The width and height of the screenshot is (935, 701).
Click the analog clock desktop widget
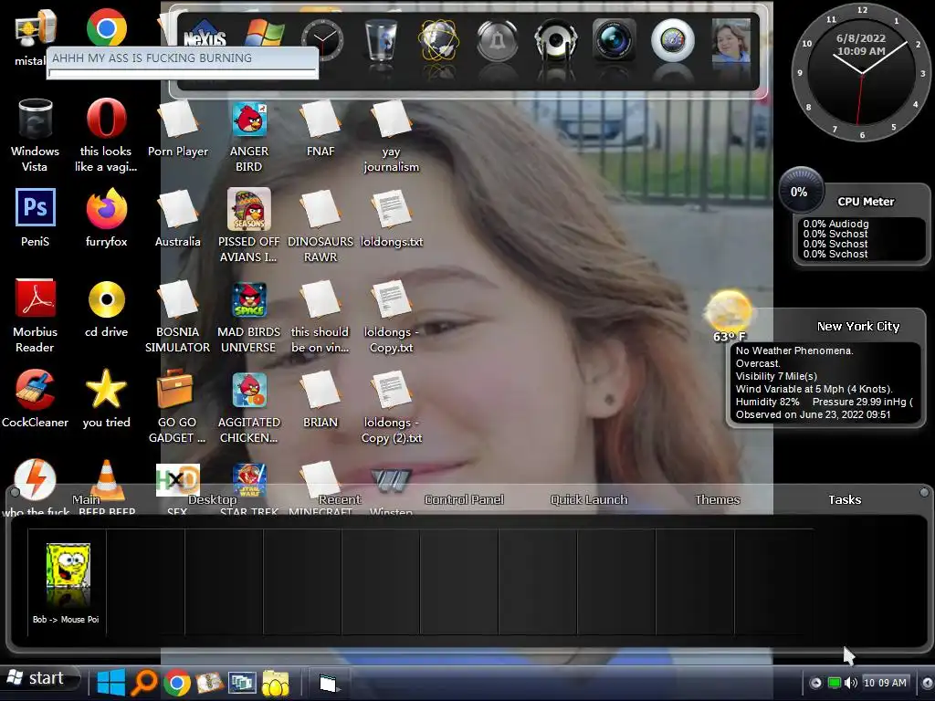coord(861,72)
